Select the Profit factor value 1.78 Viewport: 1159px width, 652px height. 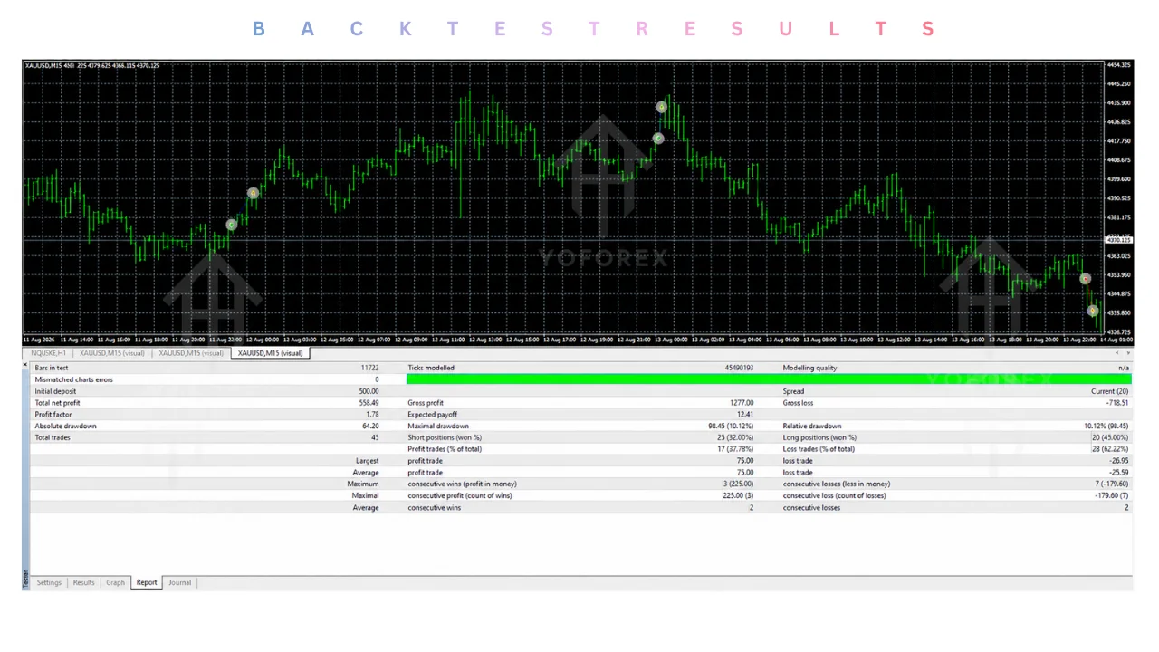[372, 415]
